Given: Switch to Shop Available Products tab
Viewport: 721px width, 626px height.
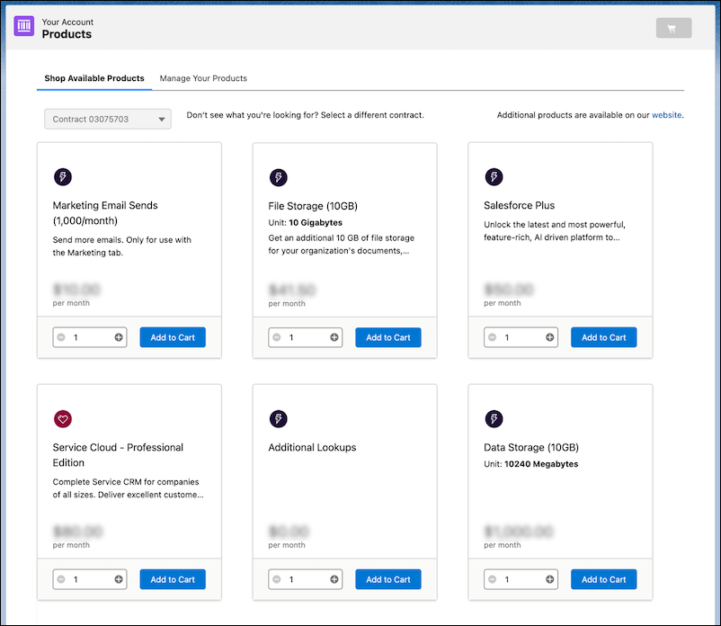Looking at the screenshot, I should tap(94, 78).
